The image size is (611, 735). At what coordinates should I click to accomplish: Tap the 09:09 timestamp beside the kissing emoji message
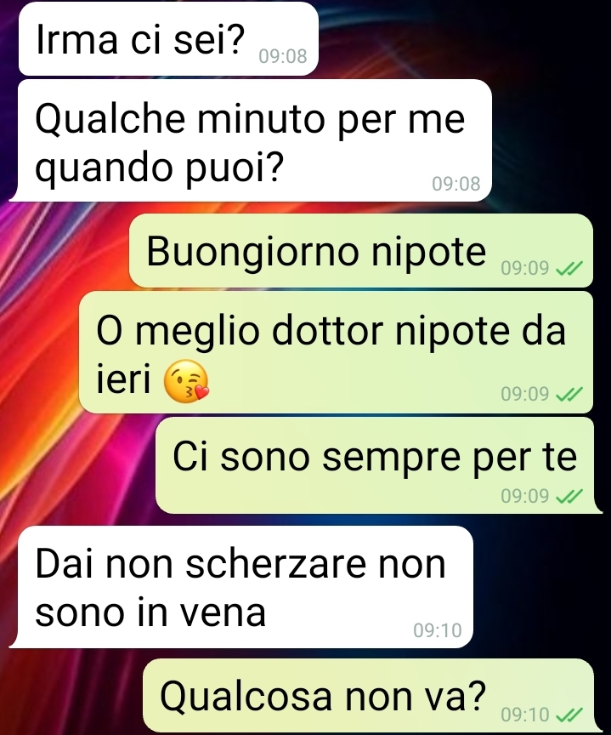pos(525,394)
